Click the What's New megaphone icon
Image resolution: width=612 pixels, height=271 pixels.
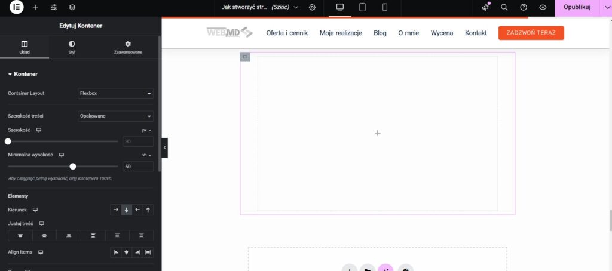tap(485, 7)
